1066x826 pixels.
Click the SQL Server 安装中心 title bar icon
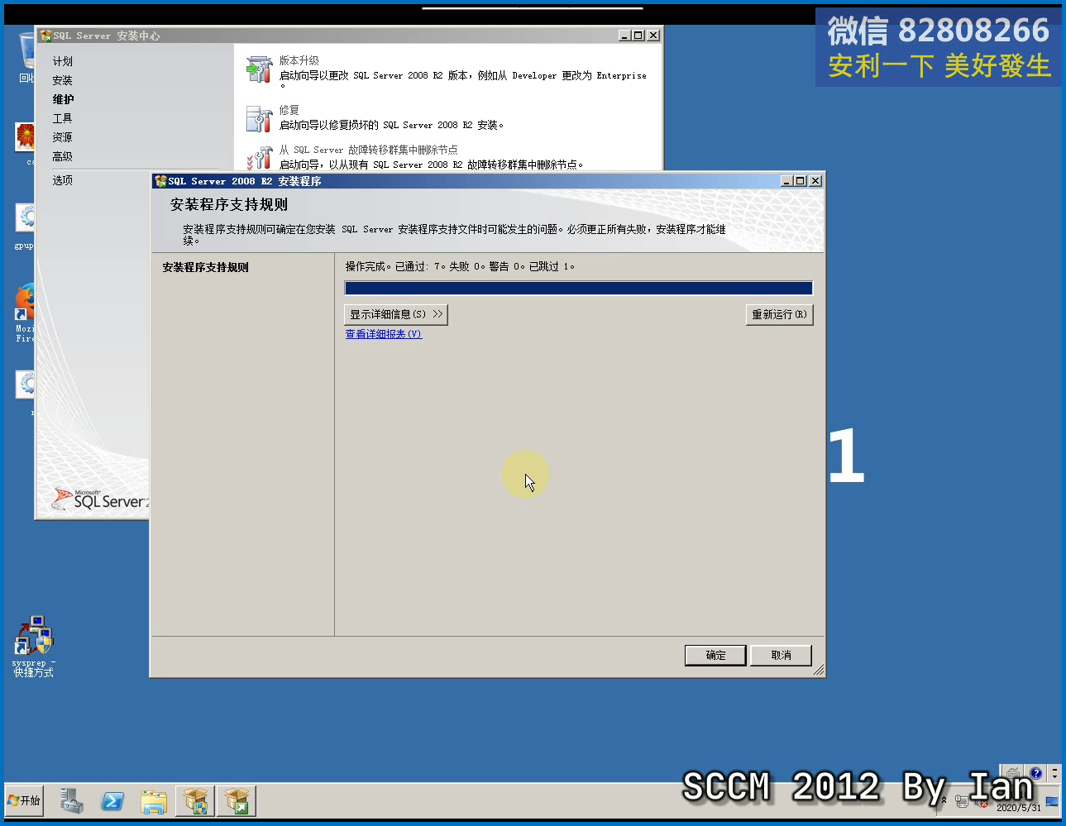46,36
